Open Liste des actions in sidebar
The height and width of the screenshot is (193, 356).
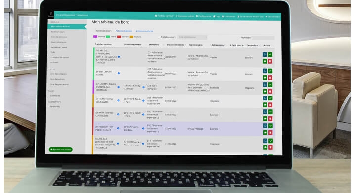[57, 79]
